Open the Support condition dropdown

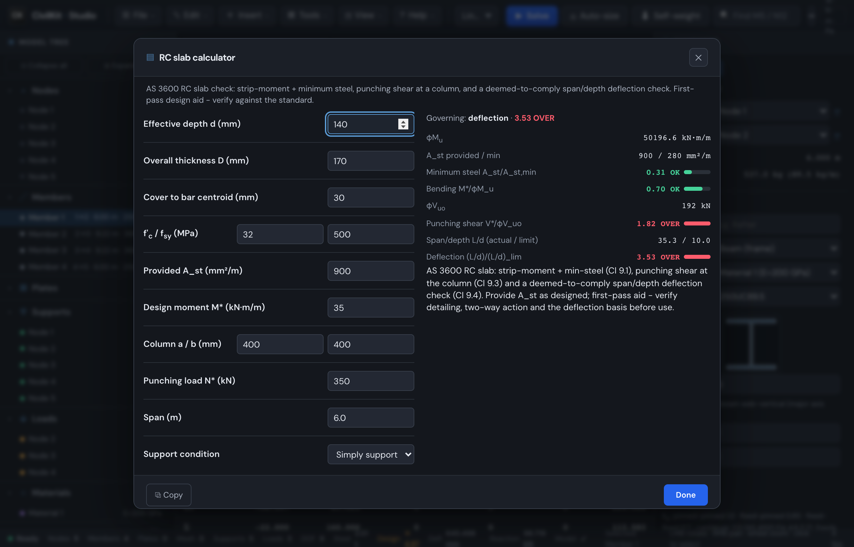coord(371,454)
